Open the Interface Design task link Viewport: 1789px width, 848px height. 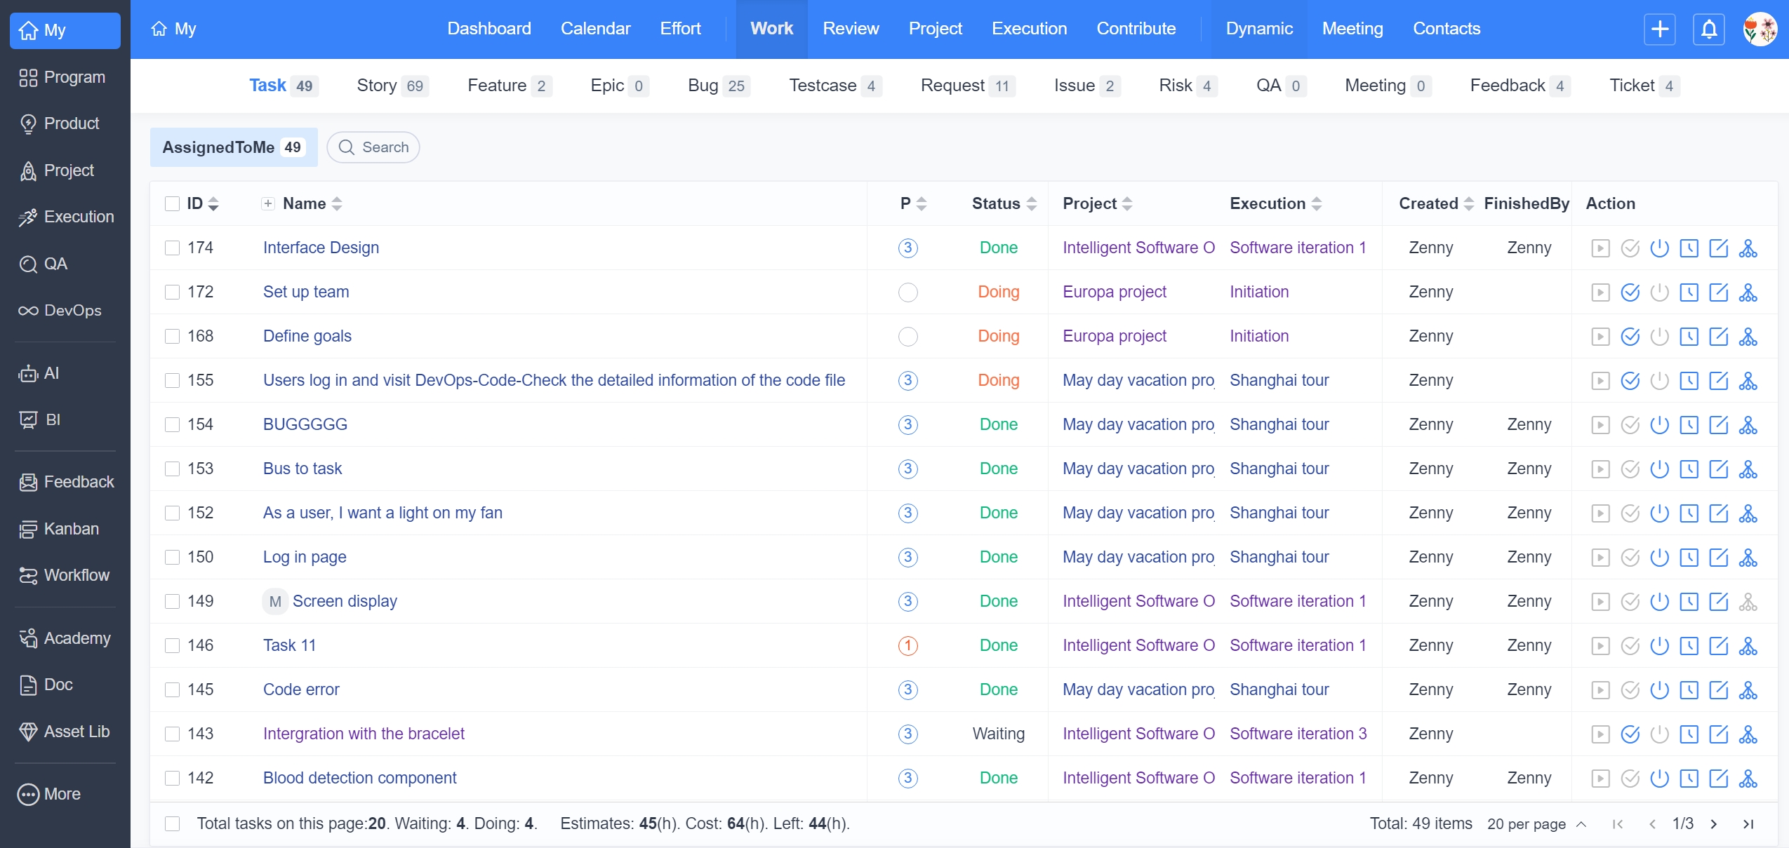(321, 248)
